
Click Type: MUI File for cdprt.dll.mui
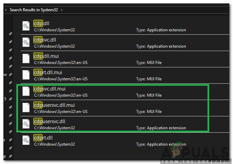pyautogui.click(x=149, y=79)
